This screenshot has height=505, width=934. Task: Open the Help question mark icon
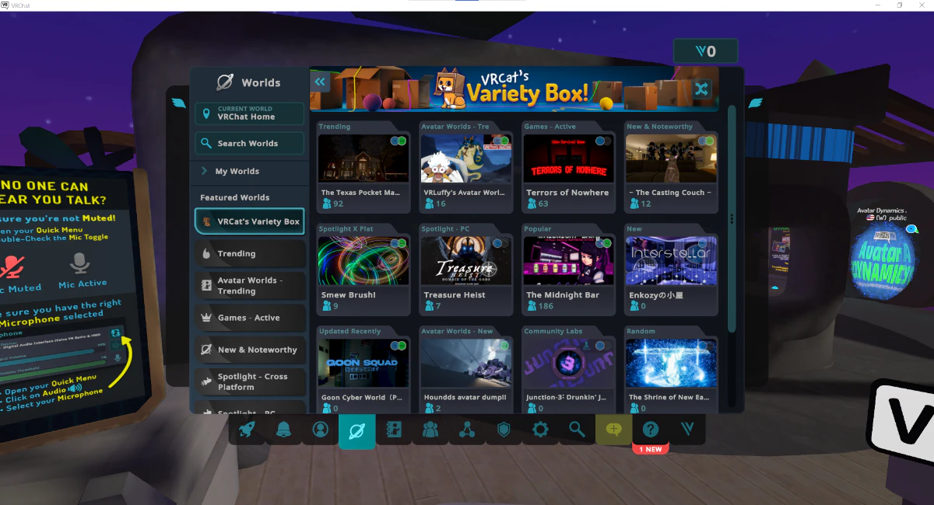[651, 430]
